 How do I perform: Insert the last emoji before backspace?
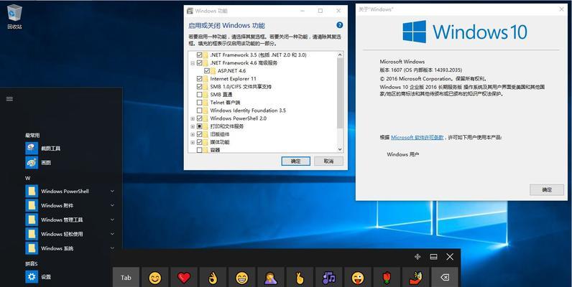(415, 278)
